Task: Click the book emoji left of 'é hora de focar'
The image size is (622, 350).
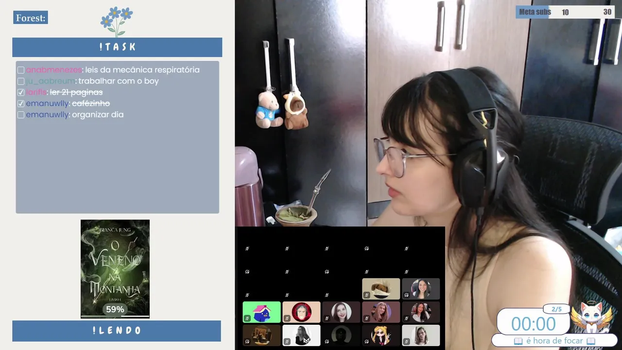Action: pos(518,341)
